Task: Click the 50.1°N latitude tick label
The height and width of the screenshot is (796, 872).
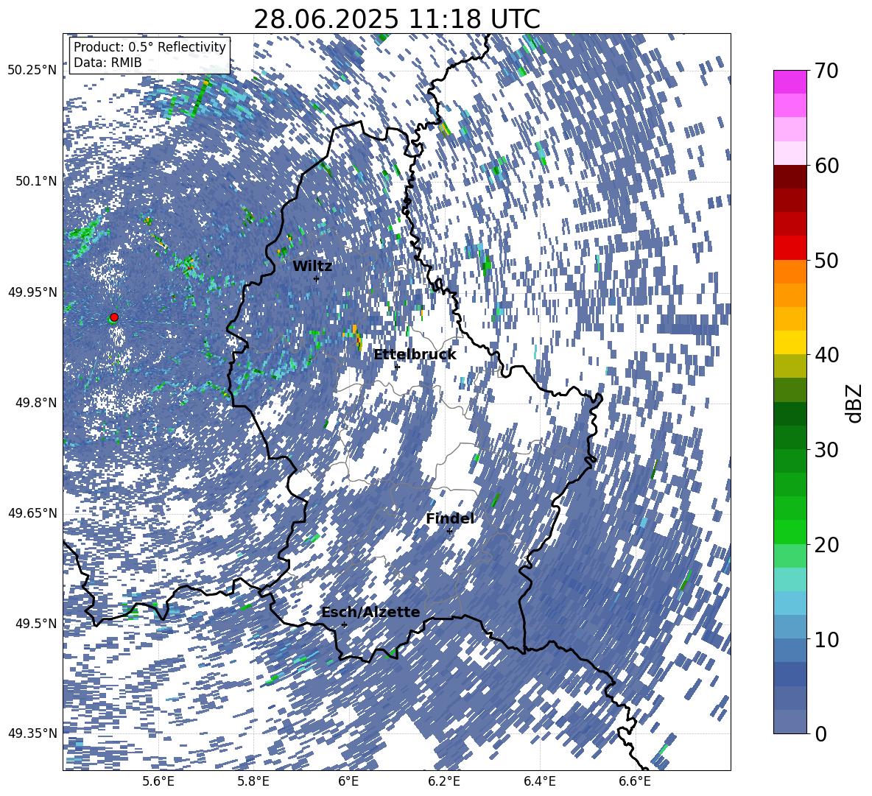Action: tap(35, 181)
